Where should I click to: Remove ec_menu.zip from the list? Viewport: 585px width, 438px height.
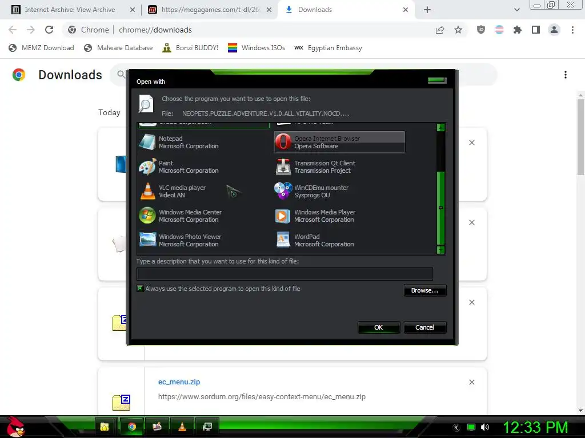click(x=472, y=382)
